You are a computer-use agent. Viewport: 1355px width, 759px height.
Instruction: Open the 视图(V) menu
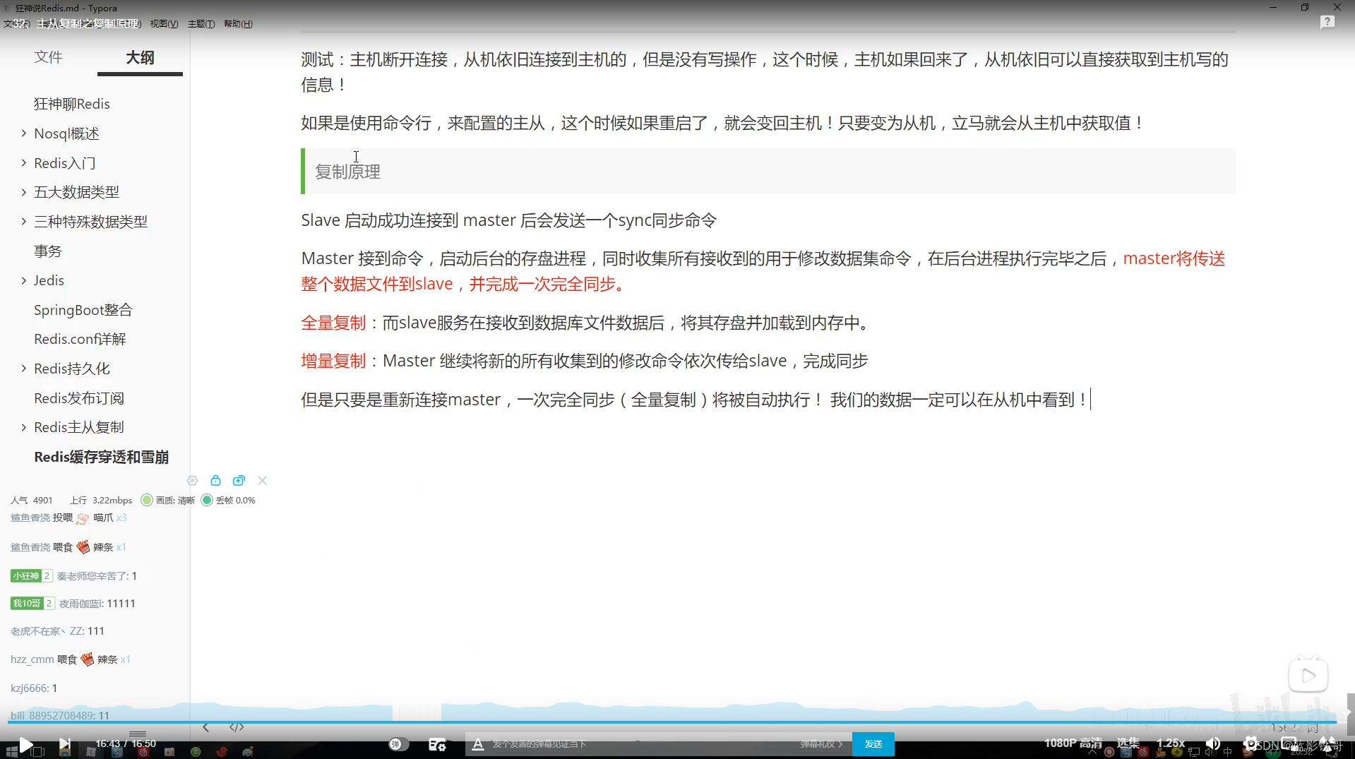point(164,24)
